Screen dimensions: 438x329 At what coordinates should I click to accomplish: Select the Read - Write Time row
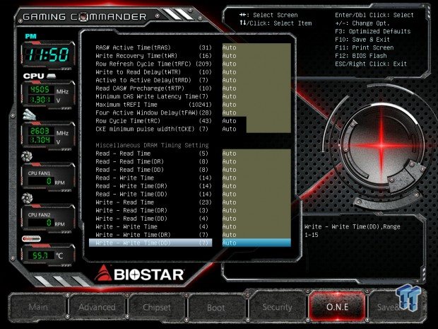(x=153, y=178)
